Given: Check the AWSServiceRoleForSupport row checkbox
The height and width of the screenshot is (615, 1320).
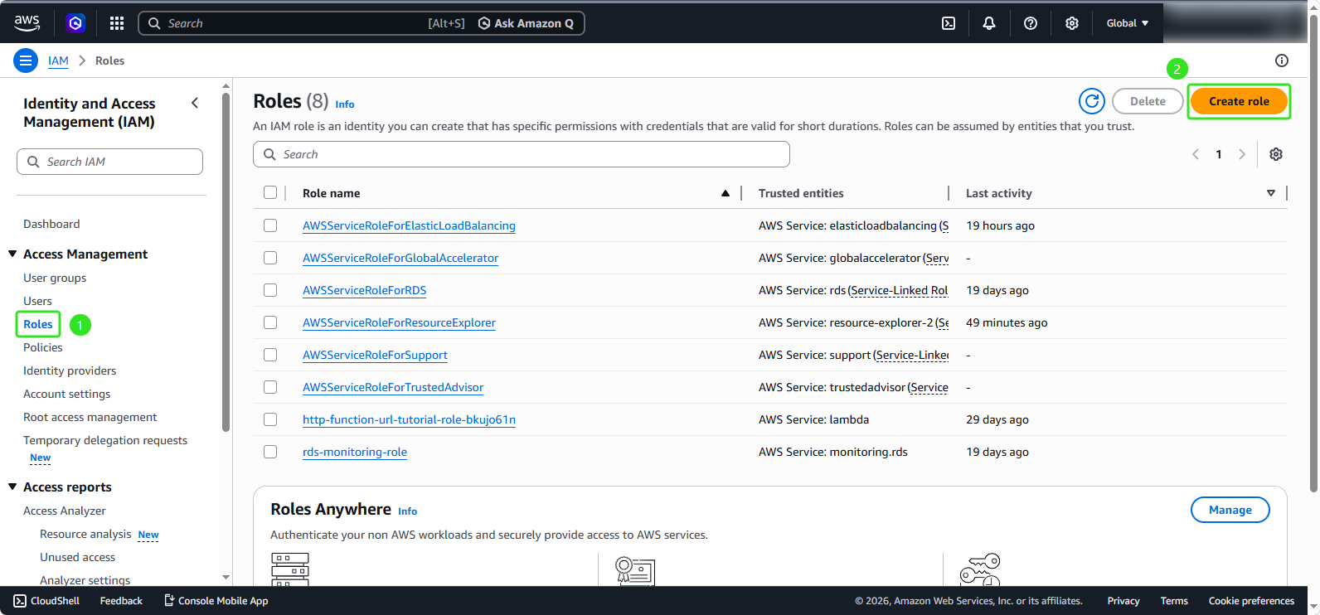Looking at the screenshot, I should point(270,355).
